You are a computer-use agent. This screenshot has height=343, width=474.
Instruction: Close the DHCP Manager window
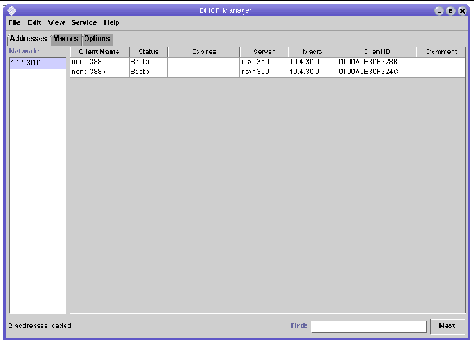coord(462,11)
